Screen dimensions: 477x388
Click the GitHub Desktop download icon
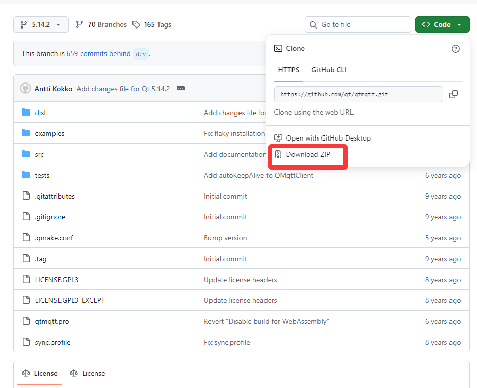278,138
